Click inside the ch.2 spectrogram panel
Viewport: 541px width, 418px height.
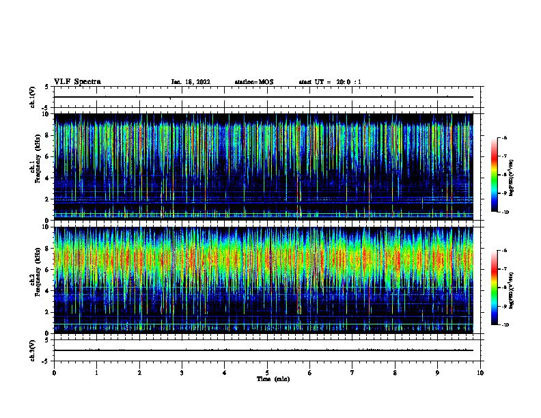[x=267, y=280]
